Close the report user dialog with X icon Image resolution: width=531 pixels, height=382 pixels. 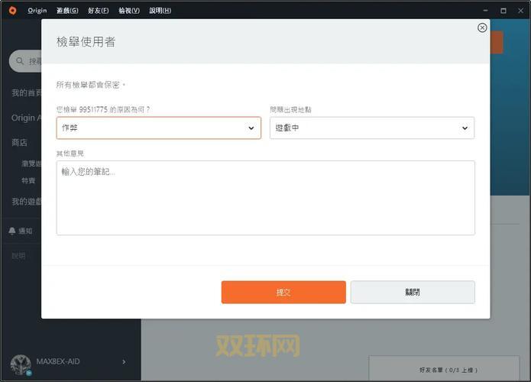pos(482,28)
